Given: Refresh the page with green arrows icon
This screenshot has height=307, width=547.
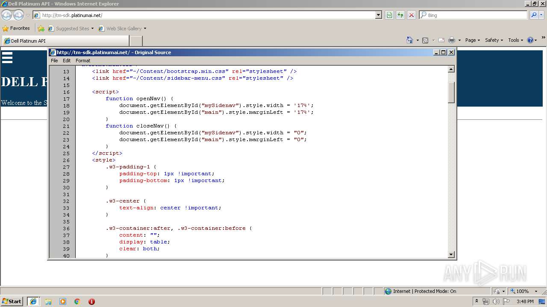Looking at the screenshot, I should 400,15.
